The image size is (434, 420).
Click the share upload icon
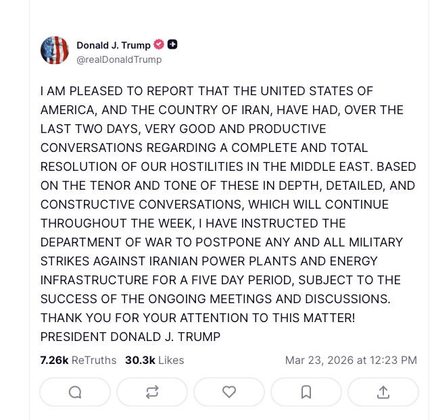click(x=383, y=392)
